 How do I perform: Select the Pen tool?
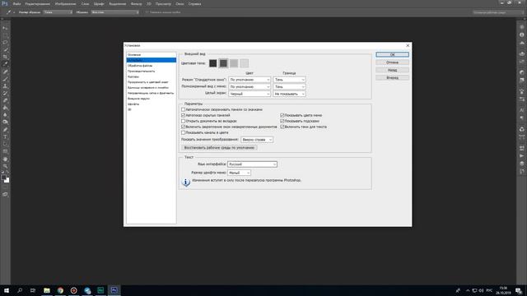(x=5, y=130)
